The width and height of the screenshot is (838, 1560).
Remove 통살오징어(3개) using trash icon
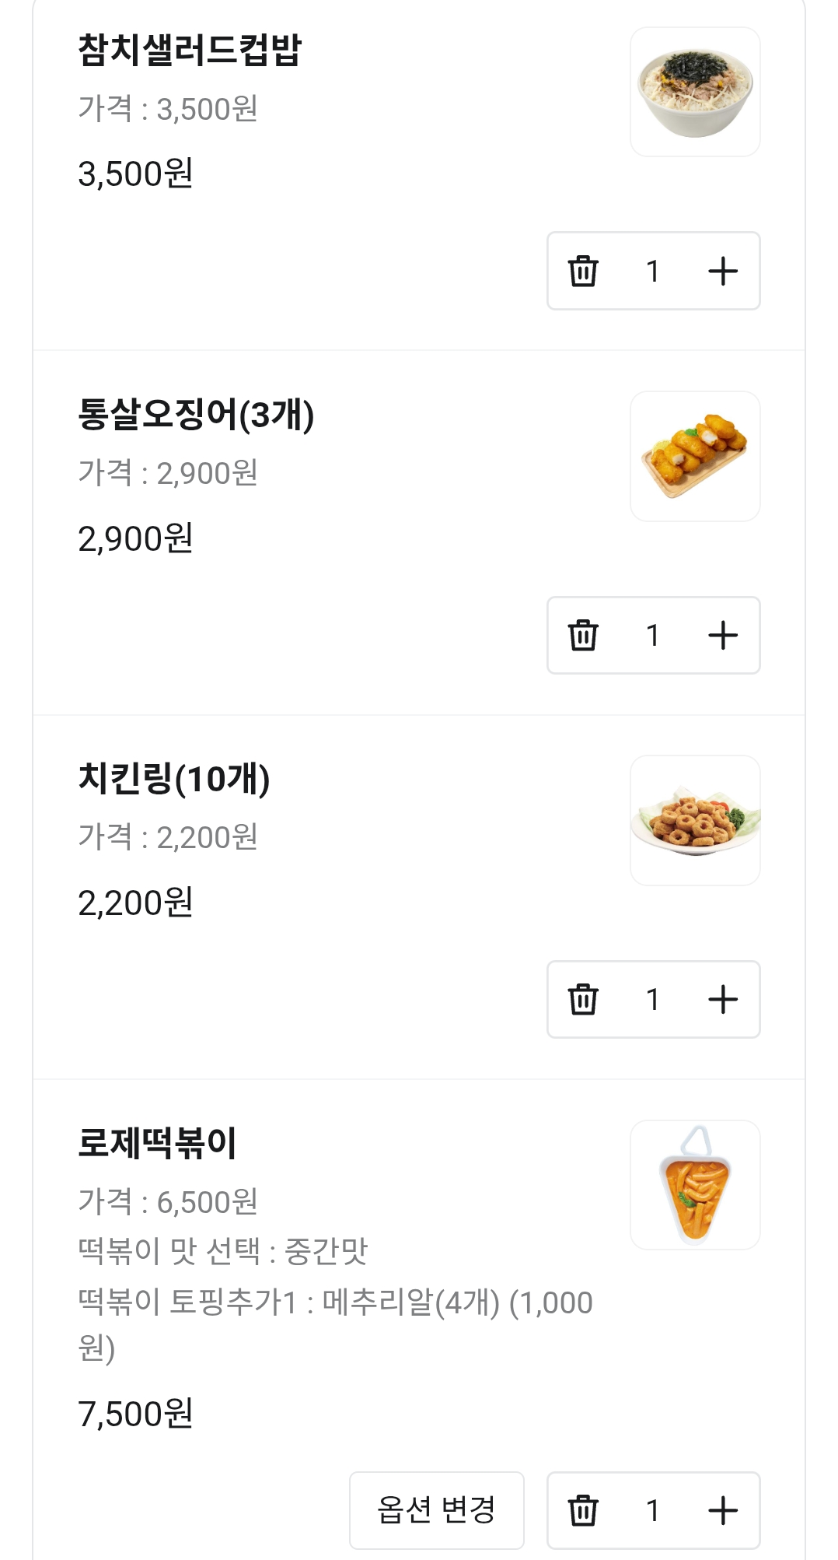(x=583, y=635)
